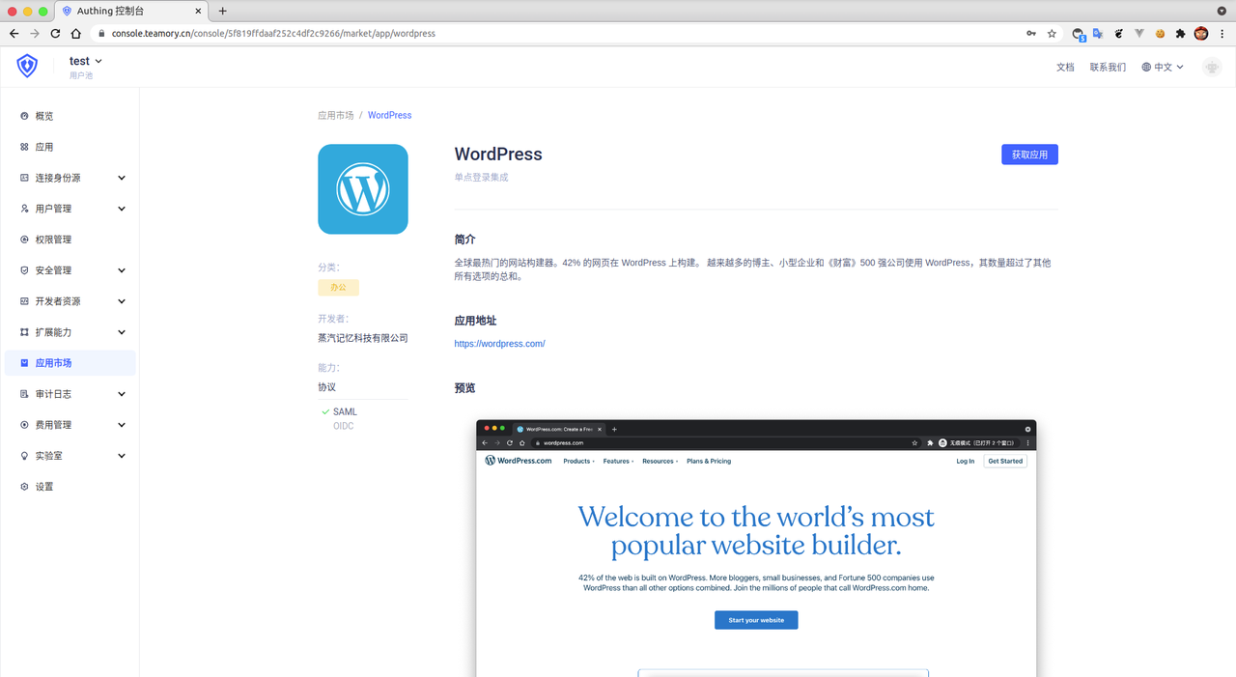Viewport: 1236px width, 677px height.
Task: Go to the browser home icon
Action: 76,33
